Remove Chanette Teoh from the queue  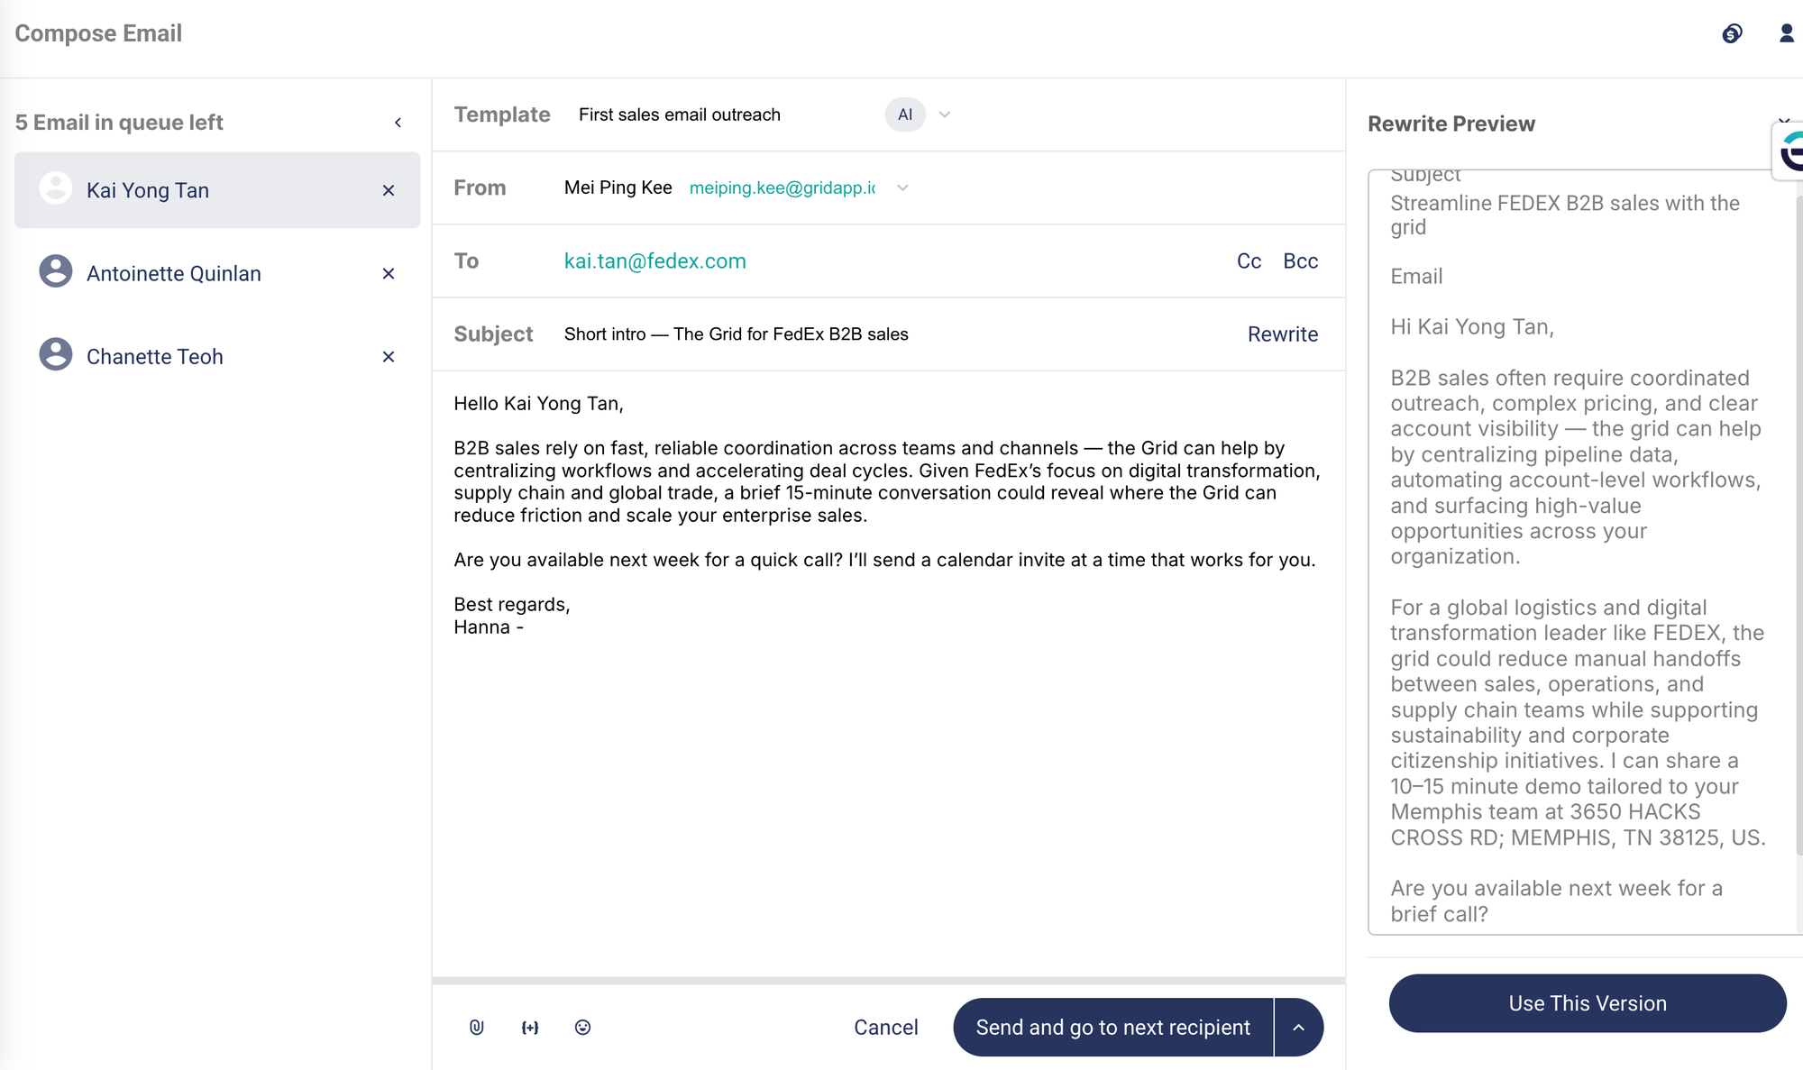pos(389,356)
